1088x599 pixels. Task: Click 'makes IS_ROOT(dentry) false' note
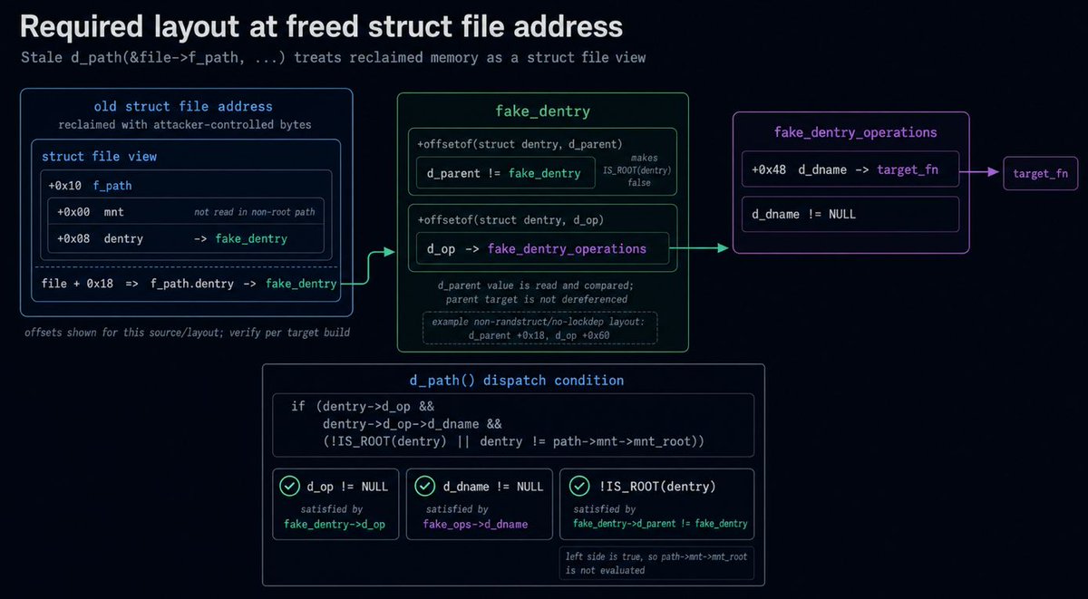point(638,169)
